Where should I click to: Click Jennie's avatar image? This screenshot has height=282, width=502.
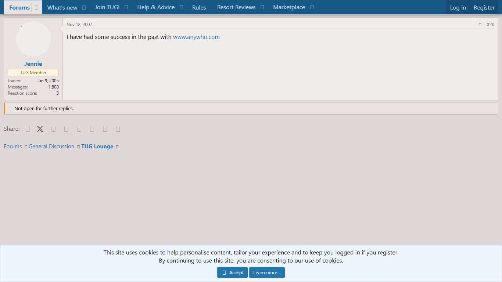pyautogui.click(x=33, y=39)
